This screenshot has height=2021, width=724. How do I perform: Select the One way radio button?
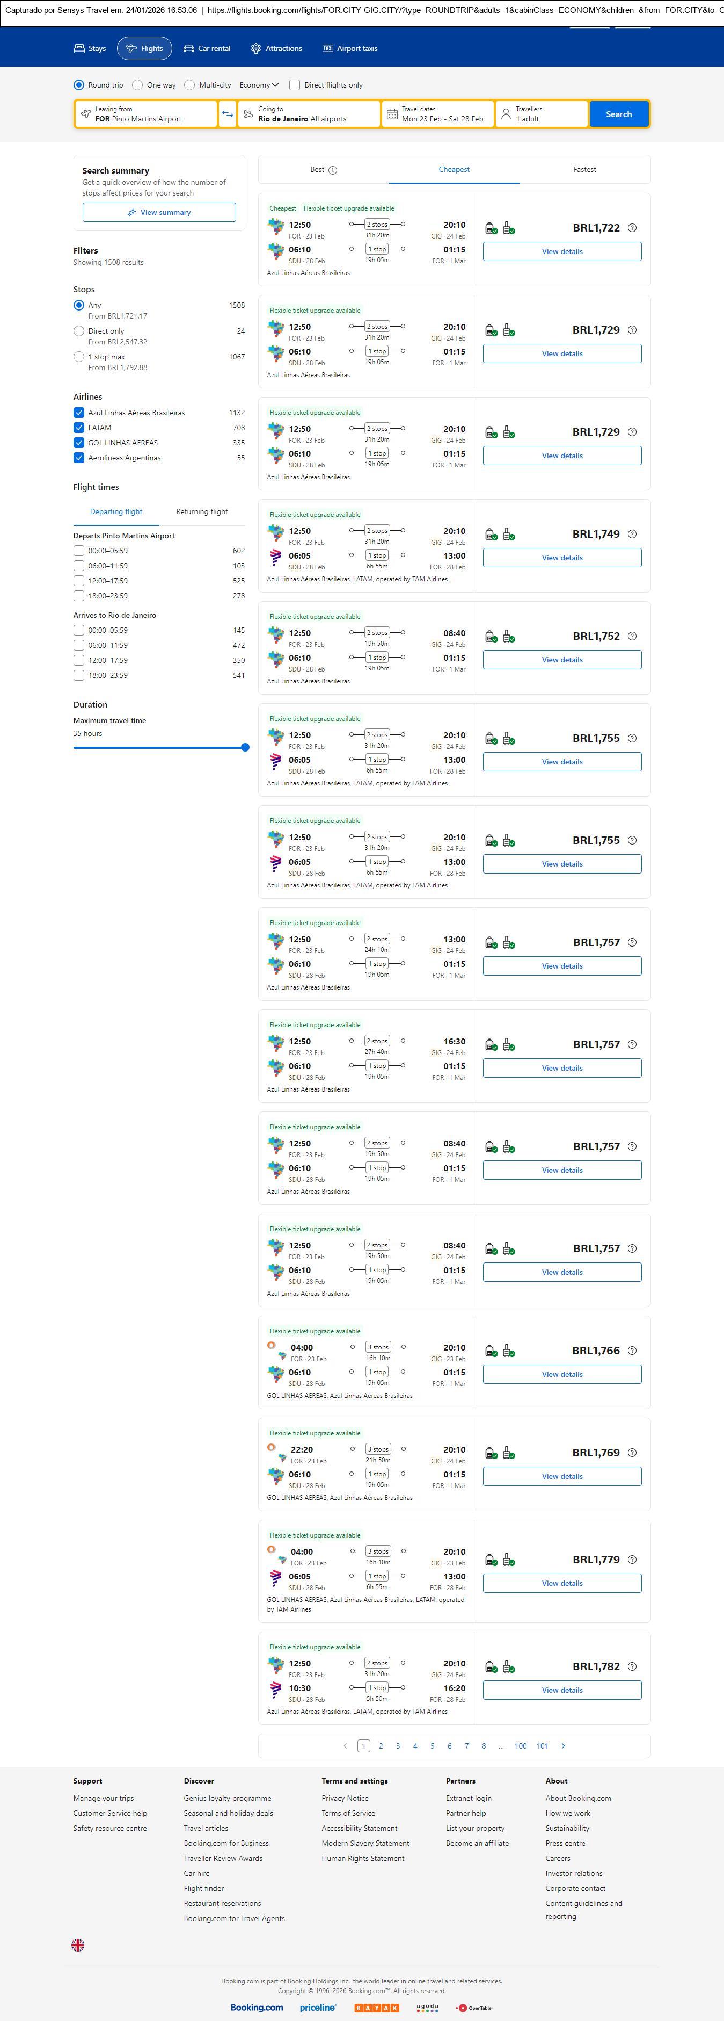coord(137,85)
